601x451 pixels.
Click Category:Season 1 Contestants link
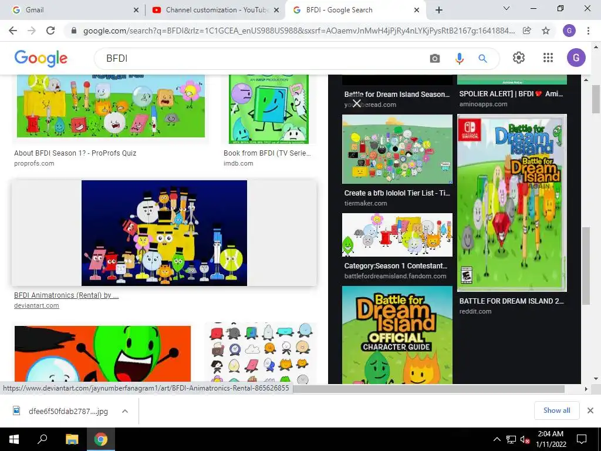click(x=396, y=266)
